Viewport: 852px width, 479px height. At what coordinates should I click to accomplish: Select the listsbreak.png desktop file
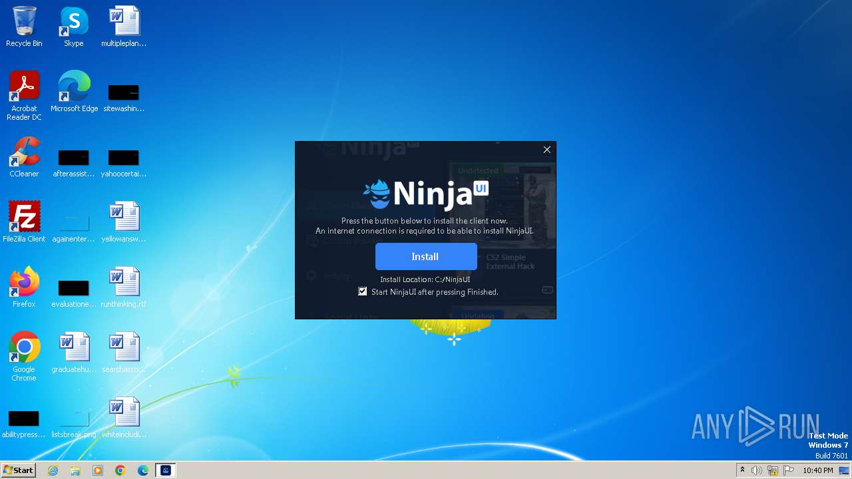(x=73, y=423)
